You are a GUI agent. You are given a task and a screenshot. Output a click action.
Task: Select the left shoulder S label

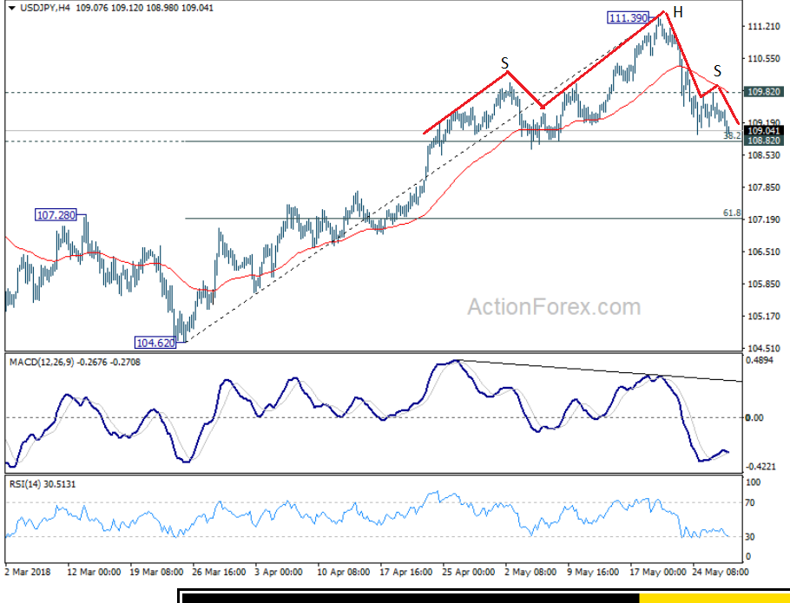(x=504, y=62)
